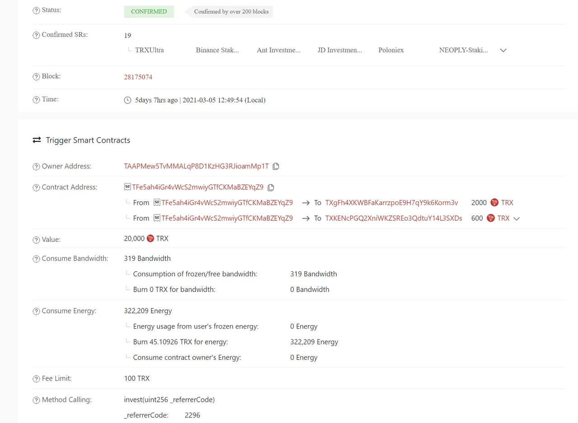The height and width of the screenshot is (423, 578).
Task: Click the 600 amount in second transfer row
Action: (x=477, y=218)
